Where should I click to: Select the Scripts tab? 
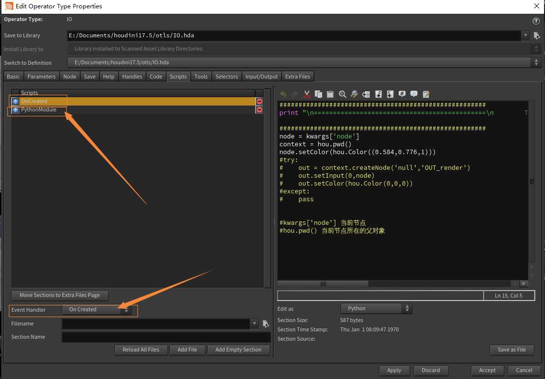click(x=178, y=77)
